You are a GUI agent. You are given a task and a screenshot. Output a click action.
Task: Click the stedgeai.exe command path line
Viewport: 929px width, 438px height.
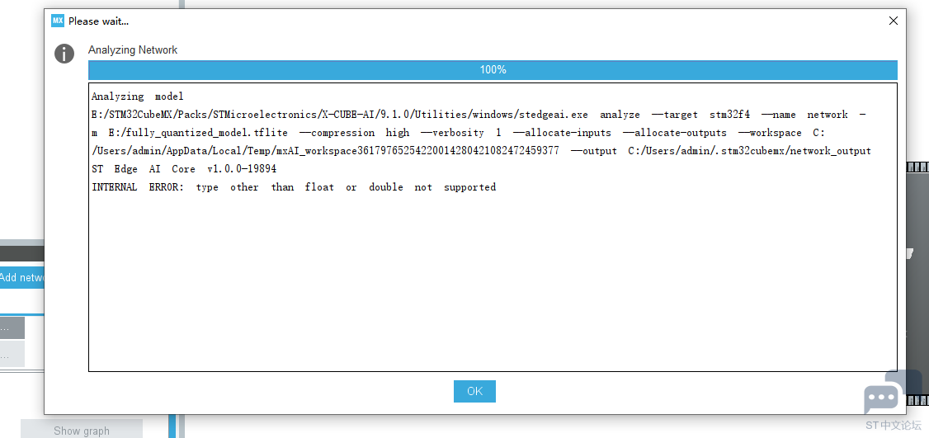pos(479,115)
